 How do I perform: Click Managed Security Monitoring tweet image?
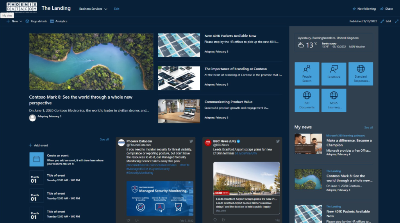point(160,198)
